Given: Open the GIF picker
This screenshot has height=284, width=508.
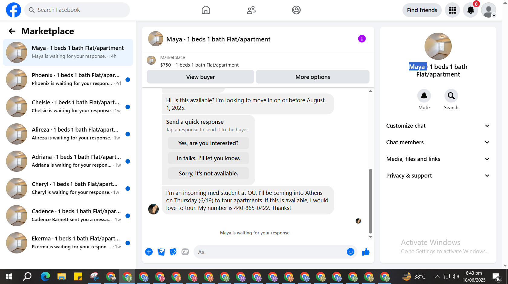Looking at the screenshot, I should (x=185, y=252).
